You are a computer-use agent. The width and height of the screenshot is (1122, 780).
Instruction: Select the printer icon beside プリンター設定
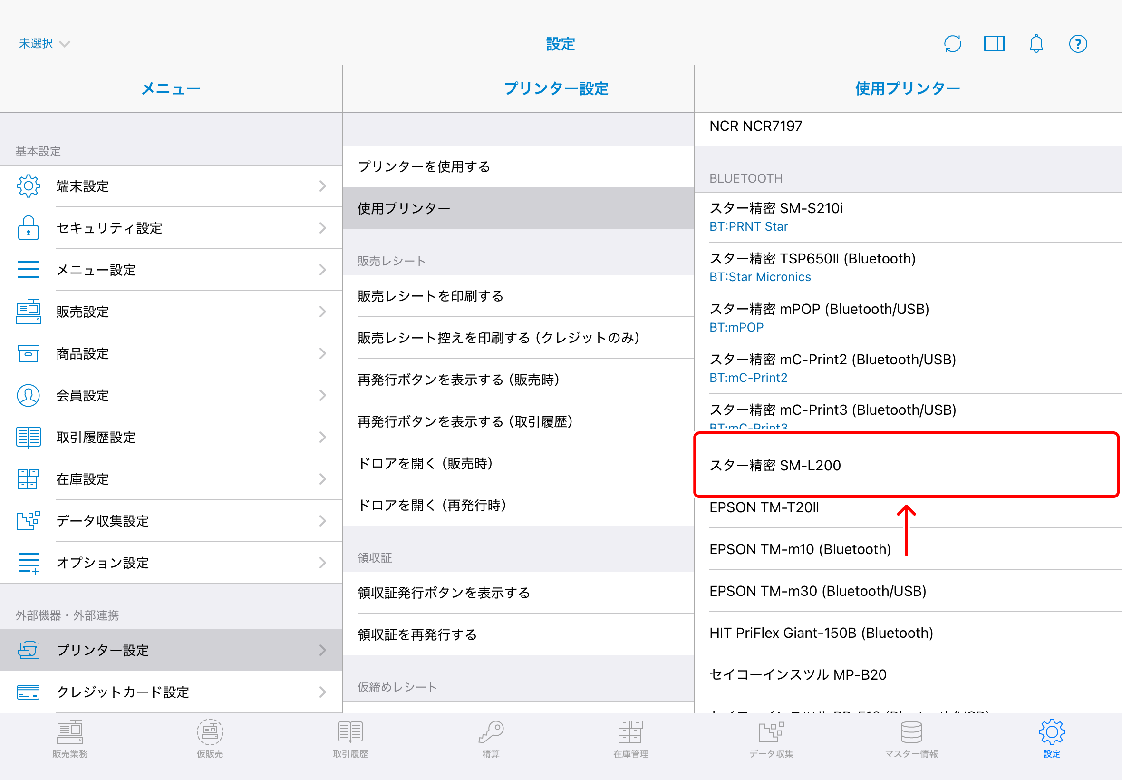pos(29,651)
